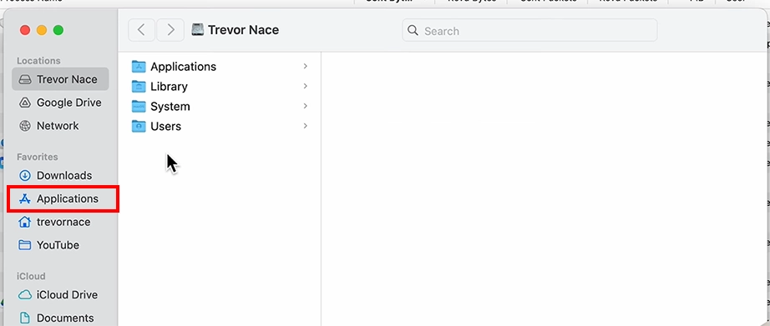Select the Library folder
Screen dimensions: 770x326
pos(220,86)
